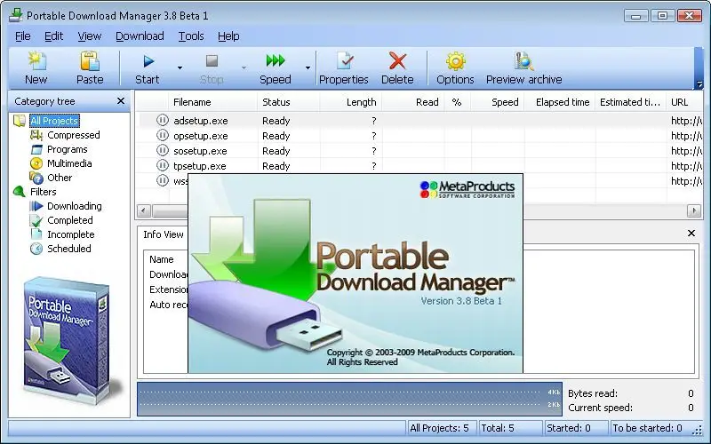Click the Read column header
Screen dimensions: 711x444
[413, 102]
